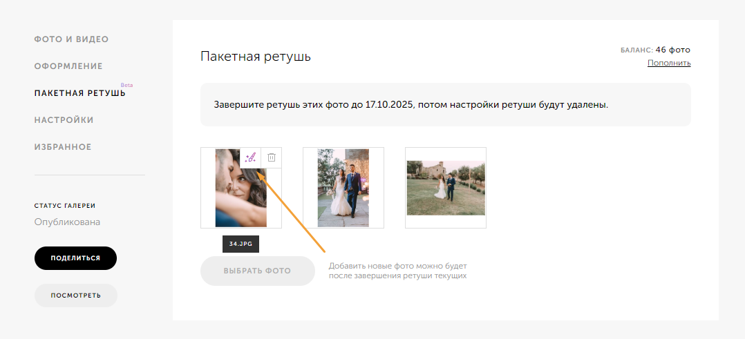Screen dimensions: 745x339
Task: Select Пакетная ретушь in the sidebar
Action: tap(79, 93)
